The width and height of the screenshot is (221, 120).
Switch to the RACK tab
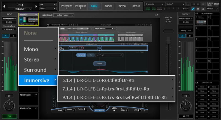[94, 7]
